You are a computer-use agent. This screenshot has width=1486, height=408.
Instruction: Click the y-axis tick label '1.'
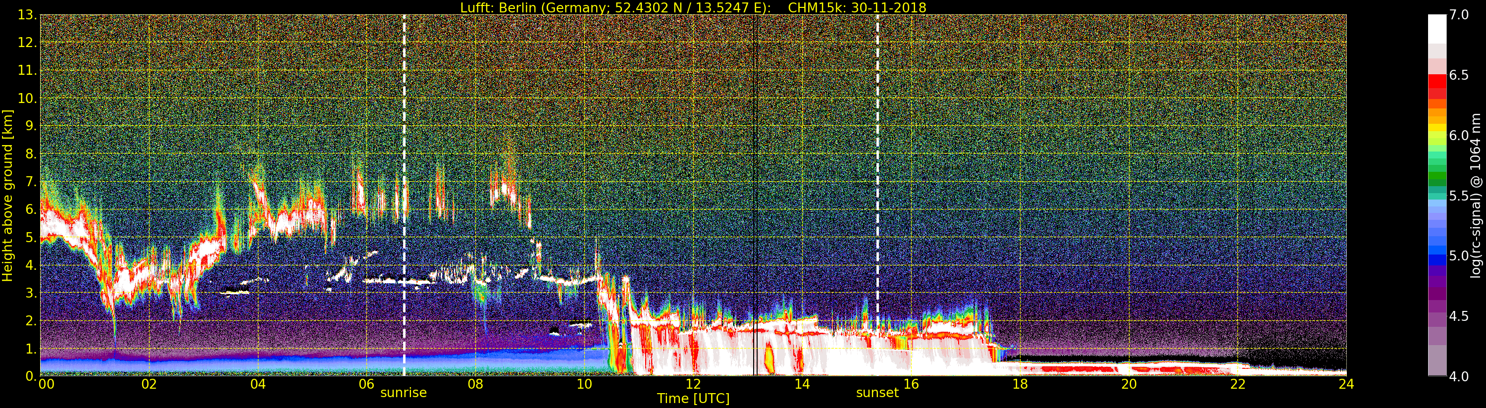click(32, 348)
